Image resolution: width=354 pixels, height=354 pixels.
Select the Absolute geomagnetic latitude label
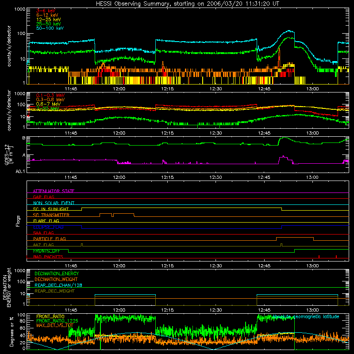pyautogui.click(x=306, y=316)
